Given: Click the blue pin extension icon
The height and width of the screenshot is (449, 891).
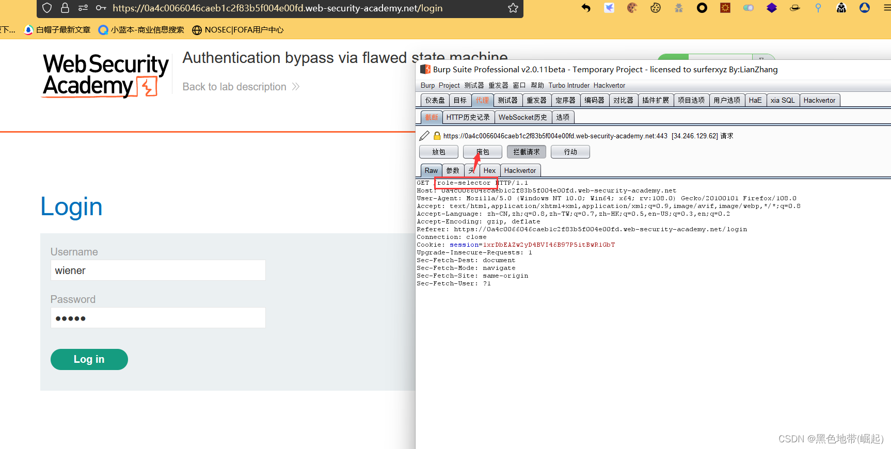Looking at the screenshot, I should coord(818,8).
